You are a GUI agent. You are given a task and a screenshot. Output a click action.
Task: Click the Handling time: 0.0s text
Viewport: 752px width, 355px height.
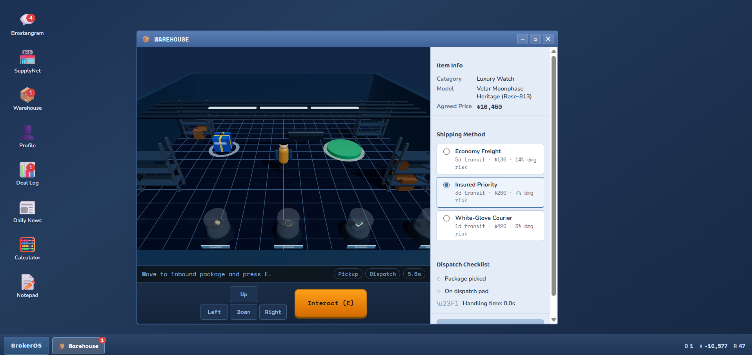[x=489, y=303]
